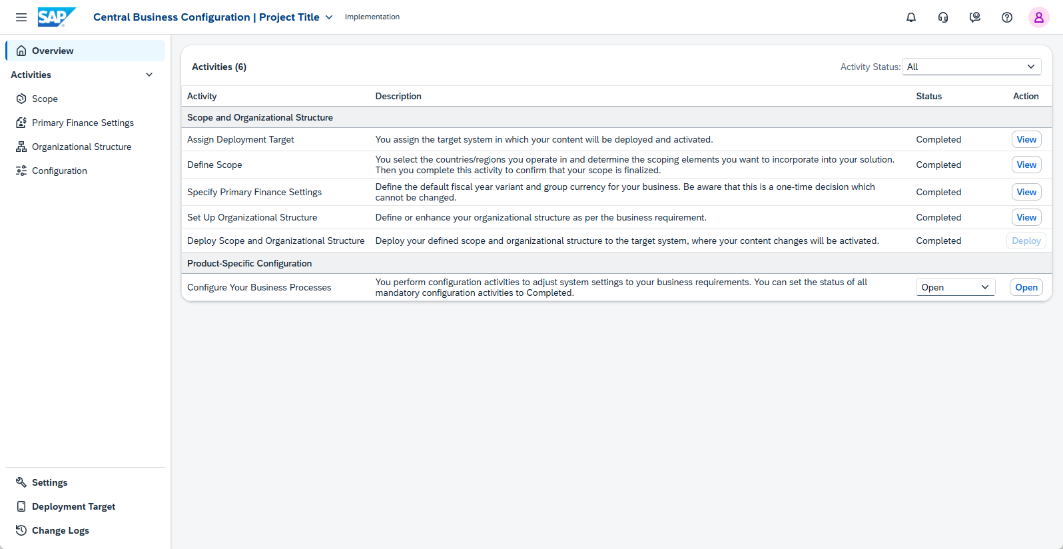
Task: Click Open button for Configure Your Business Processes
Action: 1026,287
